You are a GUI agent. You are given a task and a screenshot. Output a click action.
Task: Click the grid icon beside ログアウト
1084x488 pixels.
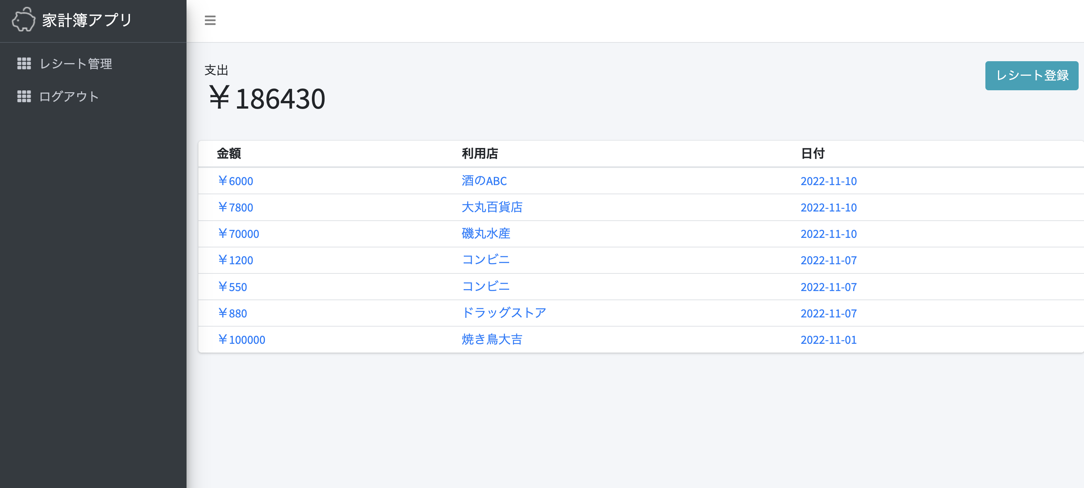[24, 96]
